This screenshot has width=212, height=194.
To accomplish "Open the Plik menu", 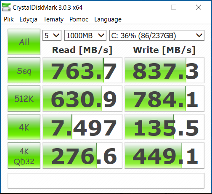I will [9, 19].
